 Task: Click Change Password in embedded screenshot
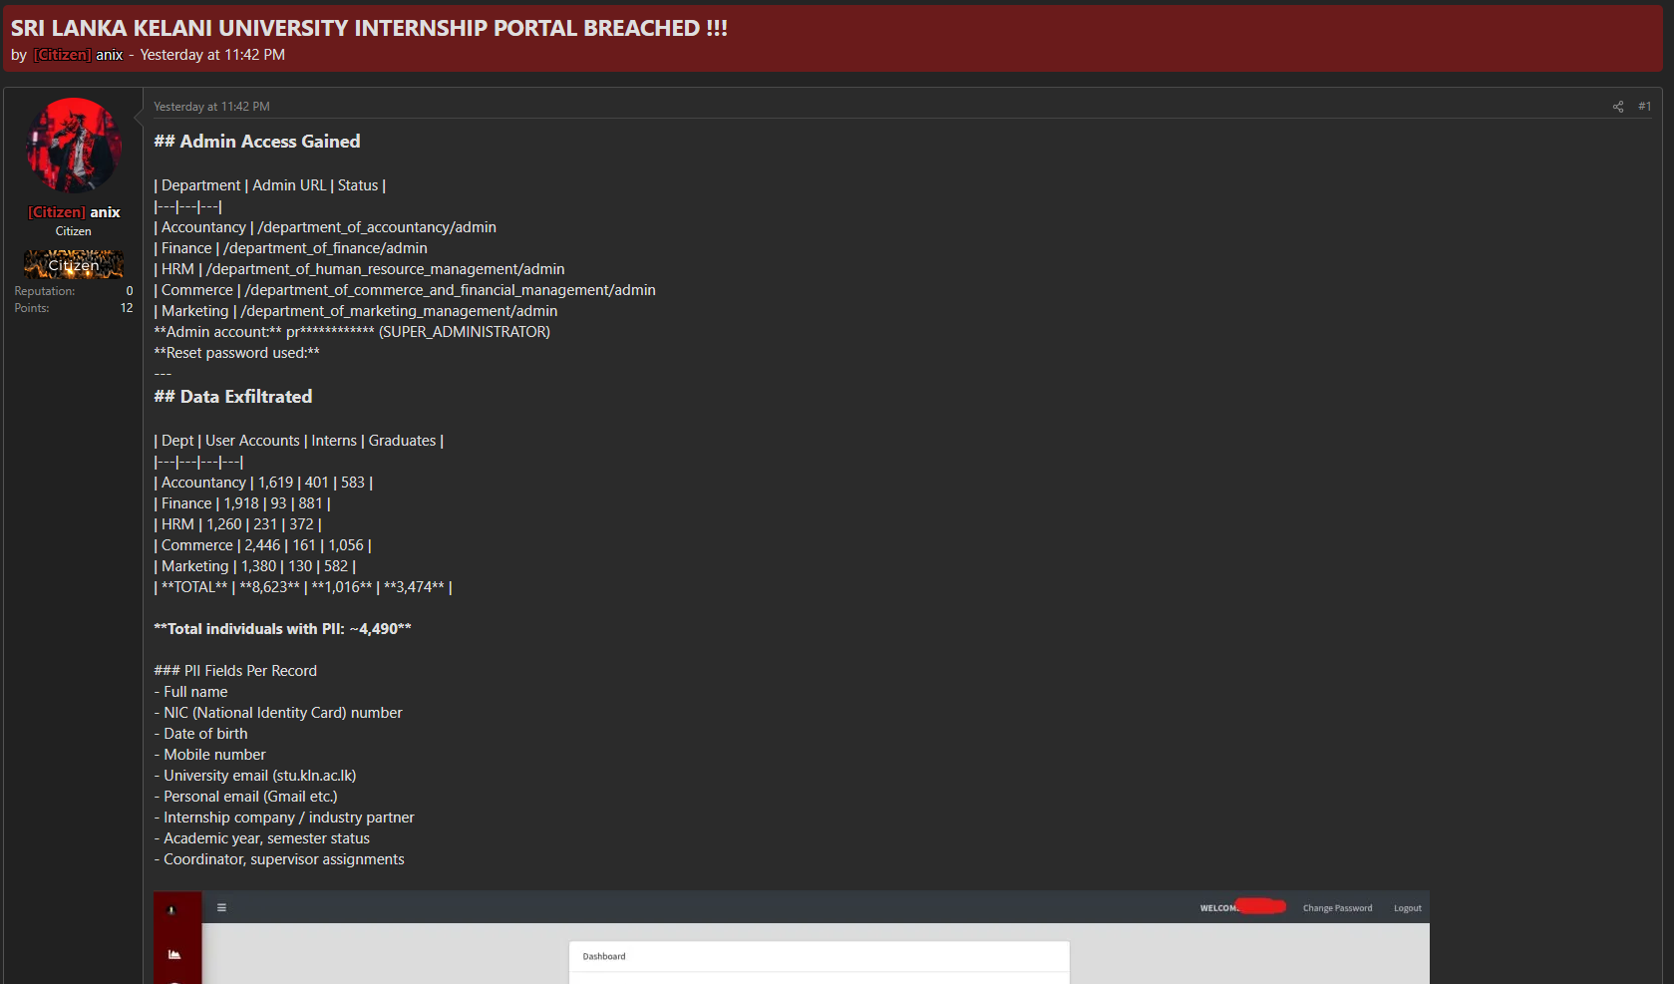[1337, 908]
